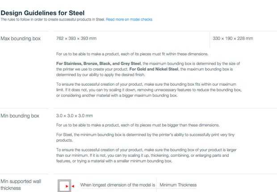Click the wall thickness diagram icon
277x192 pixels.
pos(66,185)
